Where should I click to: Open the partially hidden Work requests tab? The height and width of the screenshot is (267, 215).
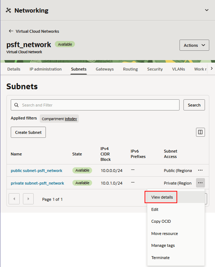pyautogui.click(x=200, y=69)
